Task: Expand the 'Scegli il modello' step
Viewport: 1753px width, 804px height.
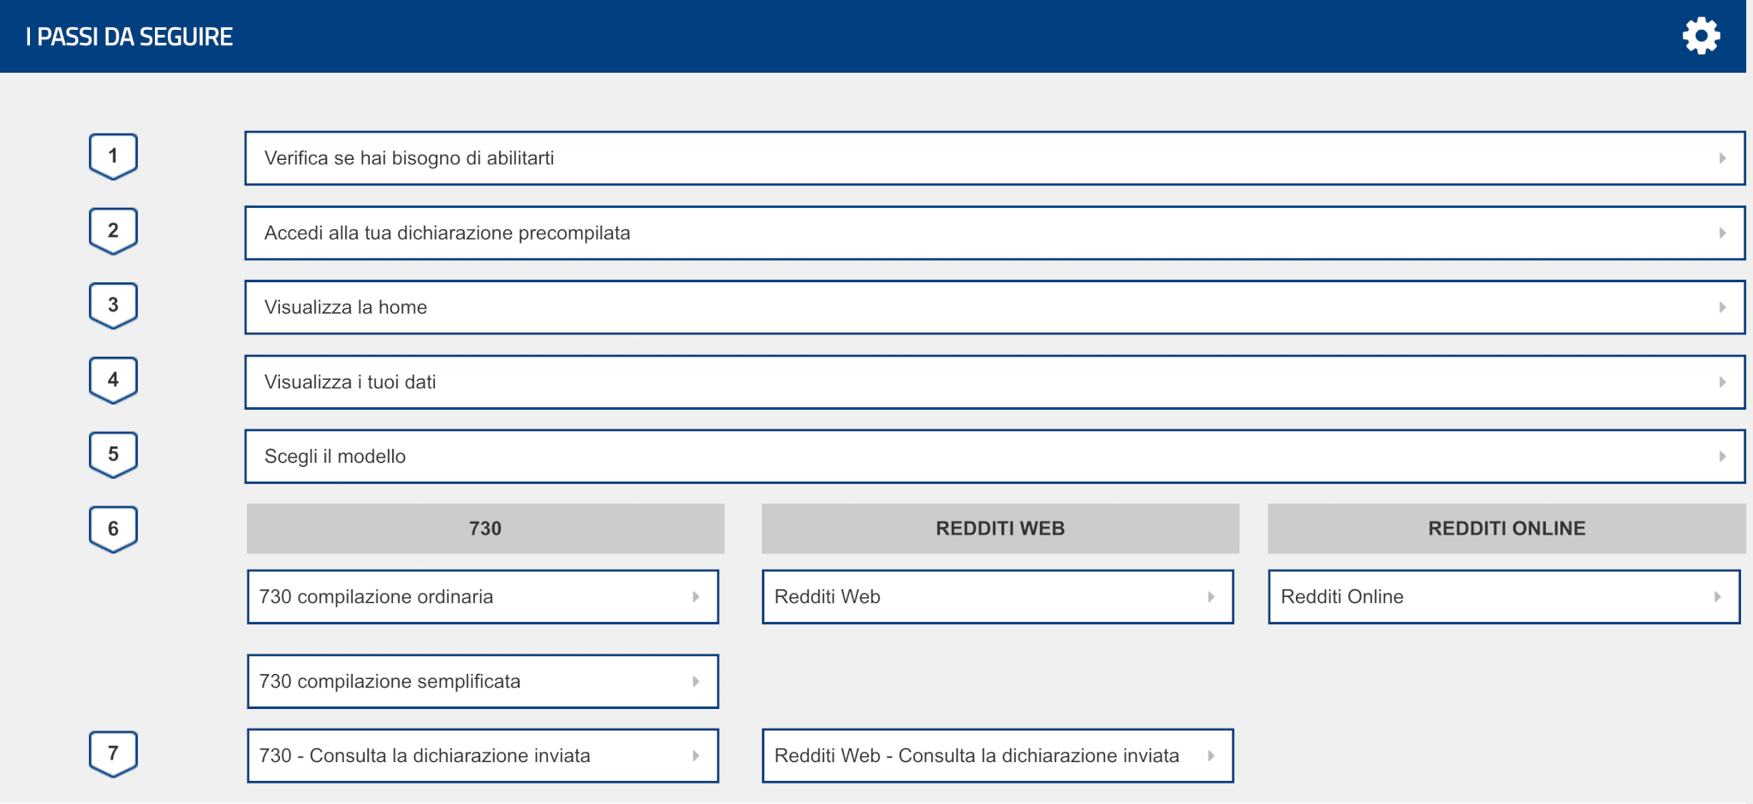Action: [995, 457]
